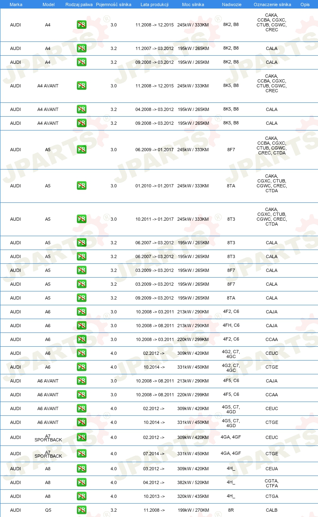Click the Moc silnika column header
The height and width of the screenshot is (517, 318).
[x=193, y=4]
